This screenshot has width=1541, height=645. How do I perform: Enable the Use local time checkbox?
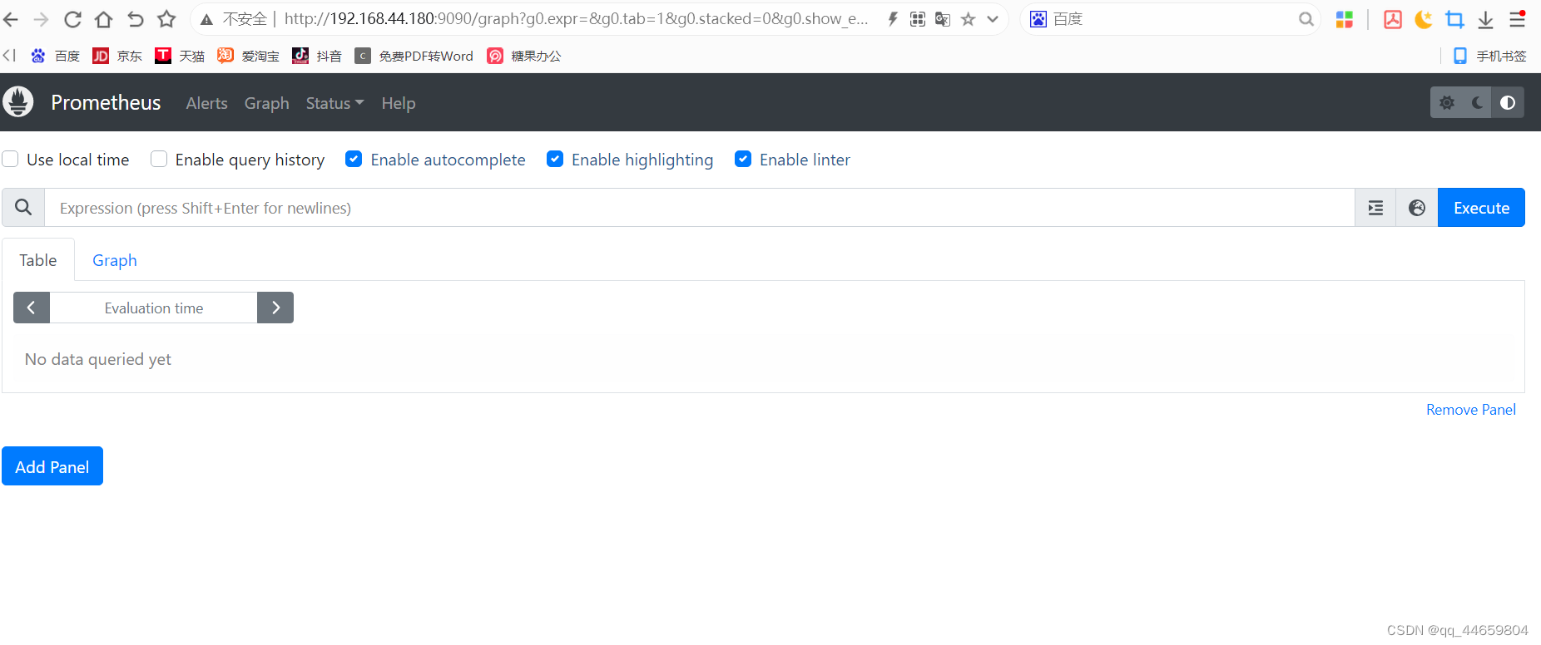click(x=11, y=159)
